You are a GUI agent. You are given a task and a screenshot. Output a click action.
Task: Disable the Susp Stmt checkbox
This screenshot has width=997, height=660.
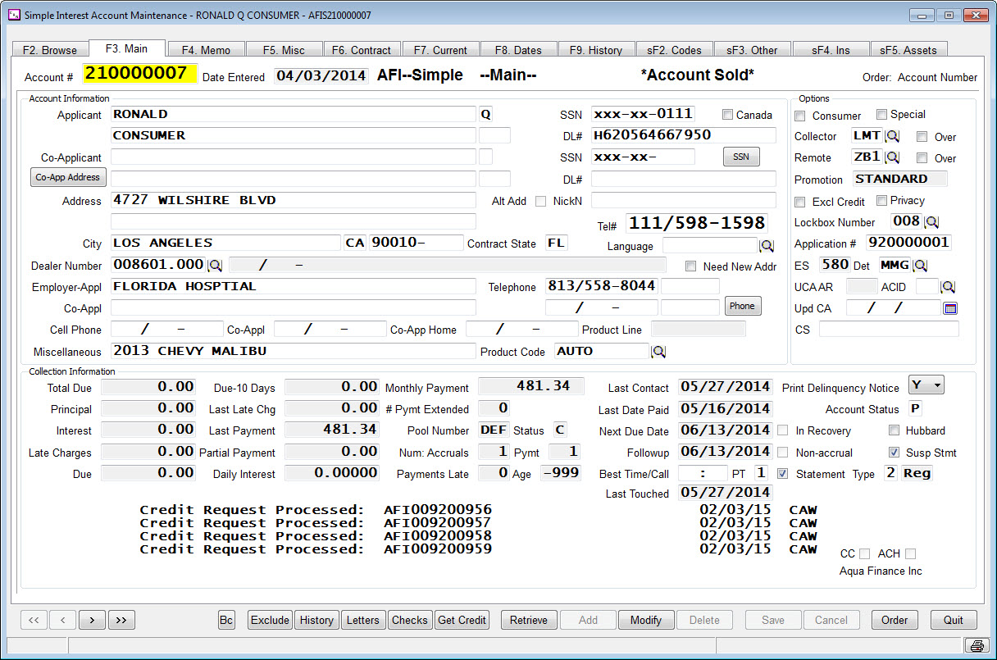tap(893, 452)
